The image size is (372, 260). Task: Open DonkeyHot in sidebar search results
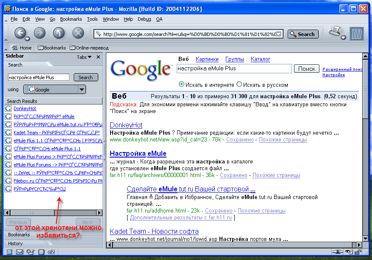point(25,108)
